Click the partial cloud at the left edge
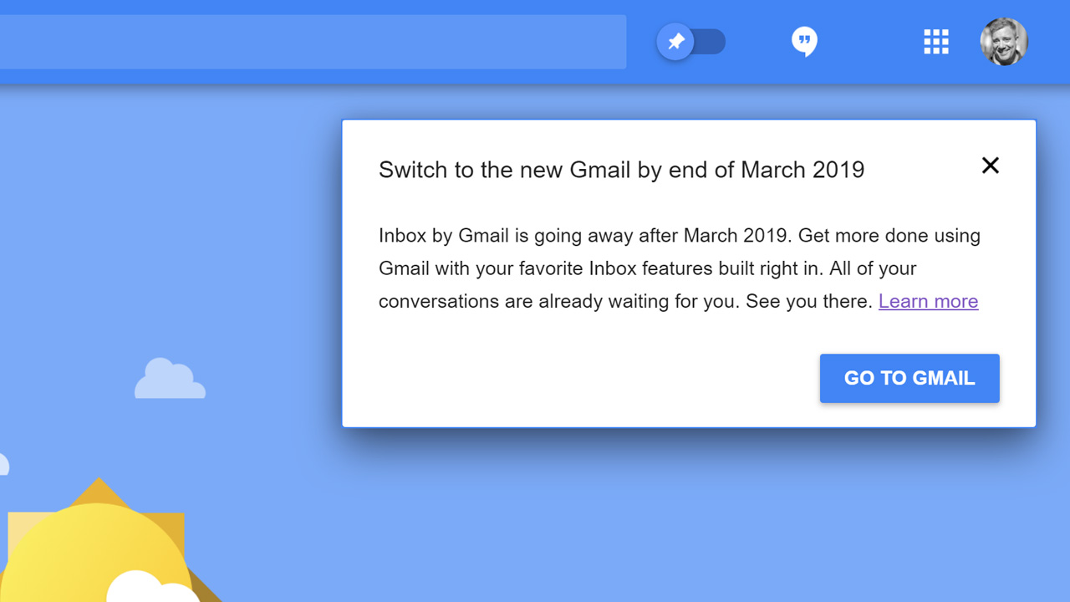This screenshot has height=602, width=1070. coord(3,465)
